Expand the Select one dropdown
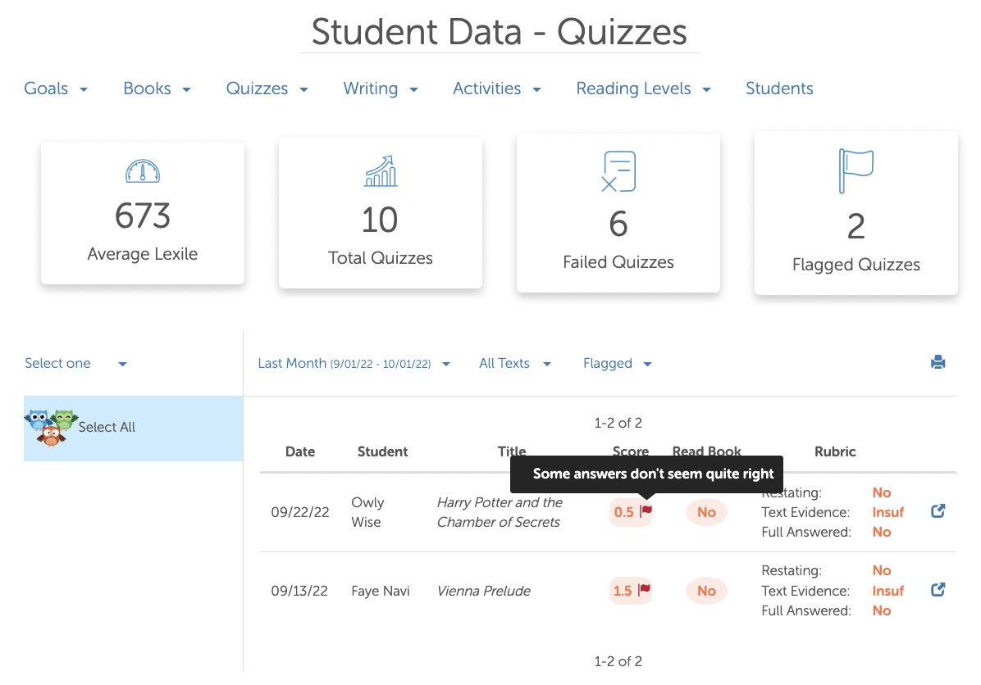Image resolution: width=981 pixels, height=685 pixels. [x=75, y=364]
